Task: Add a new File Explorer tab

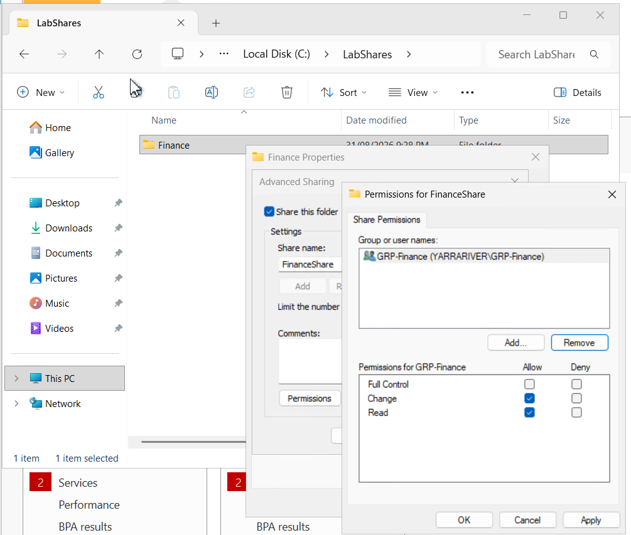Action: pos(216,23)
